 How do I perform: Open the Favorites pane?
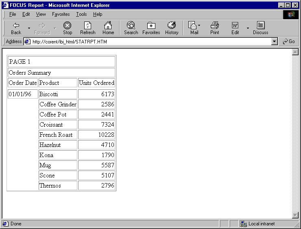151,28
